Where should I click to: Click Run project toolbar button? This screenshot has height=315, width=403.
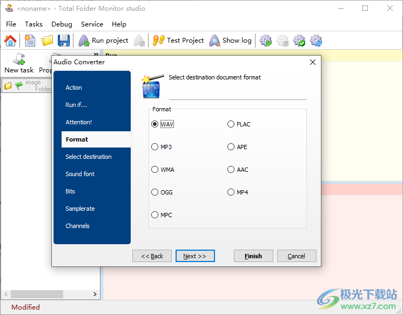(103, 41)
